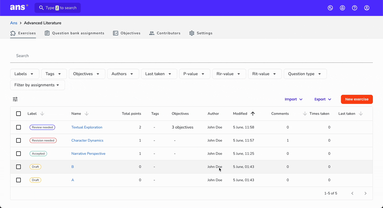Open the Labels filter dropdown
383x208 pixels.
pos(25,74)
